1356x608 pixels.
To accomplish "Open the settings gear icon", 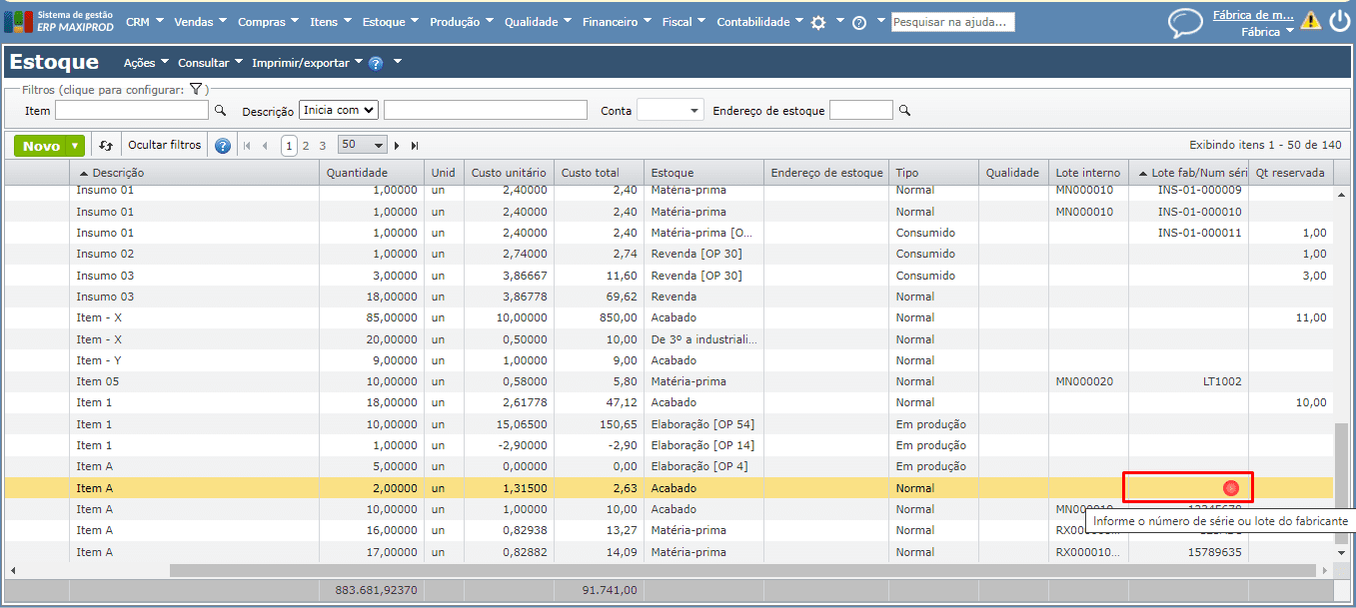I will [x=818, y=22].
